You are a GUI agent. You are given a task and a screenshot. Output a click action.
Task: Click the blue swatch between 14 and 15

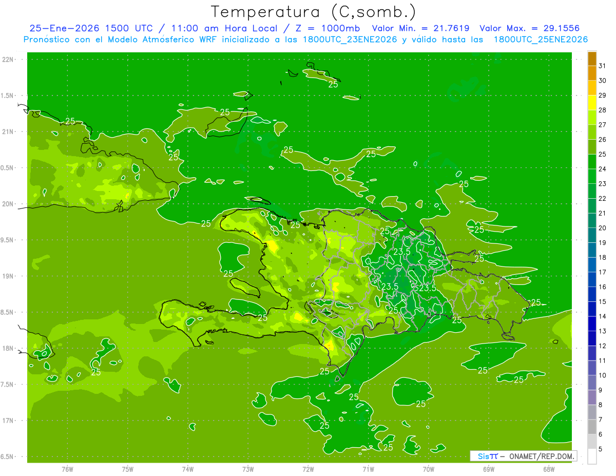pos(592,309)
